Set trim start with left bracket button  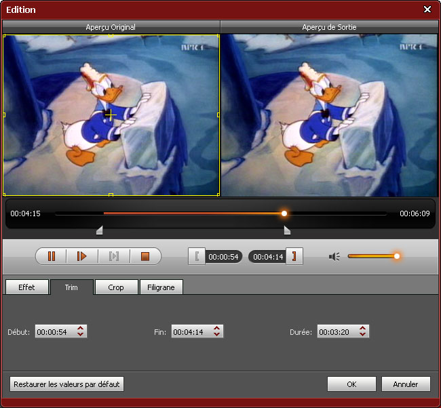click(197, 256)
